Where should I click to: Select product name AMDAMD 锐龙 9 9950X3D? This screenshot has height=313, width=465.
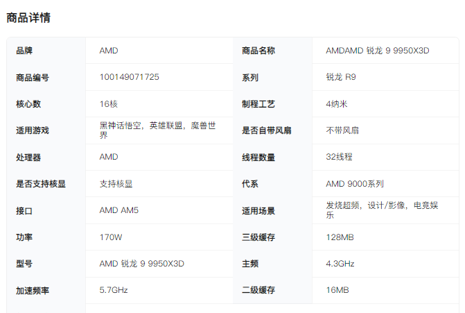(x=377, y=51)
